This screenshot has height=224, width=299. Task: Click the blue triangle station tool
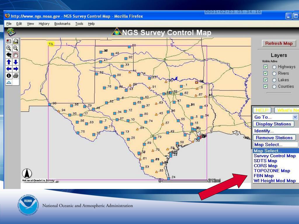[9, 83]
